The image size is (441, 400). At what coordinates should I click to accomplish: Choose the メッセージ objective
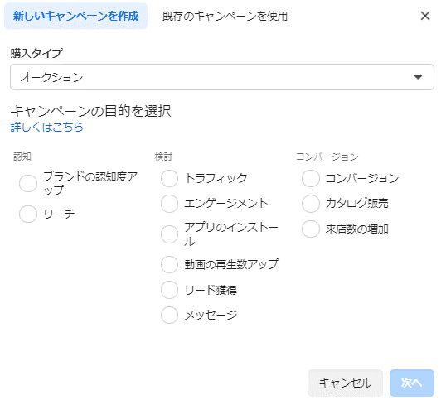pos(169,315)
